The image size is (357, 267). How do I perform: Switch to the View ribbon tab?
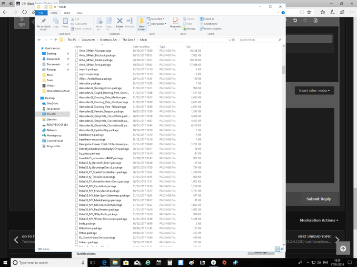click(79, 13)
